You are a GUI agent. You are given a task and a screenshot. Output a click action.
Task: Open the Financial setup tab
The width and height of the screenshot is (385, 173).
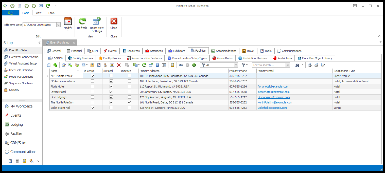[74, 51]
